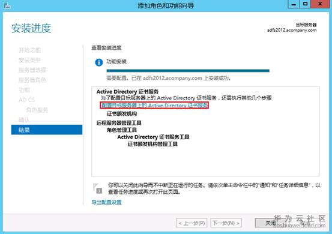Open 配置目标服务器上的 Active Directory 证书服务 link
The height and width of the screenshot is (234, 332).
click(154, 105)
